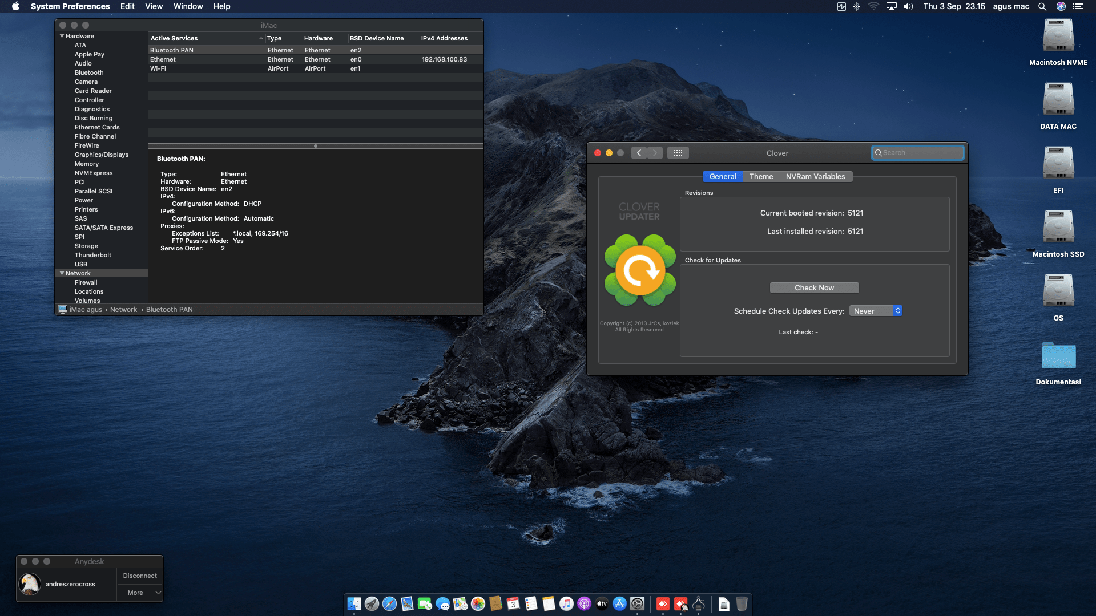Switch to the NVRam Variables tab
Screen dimensions: 1096x616
(815, 176)
